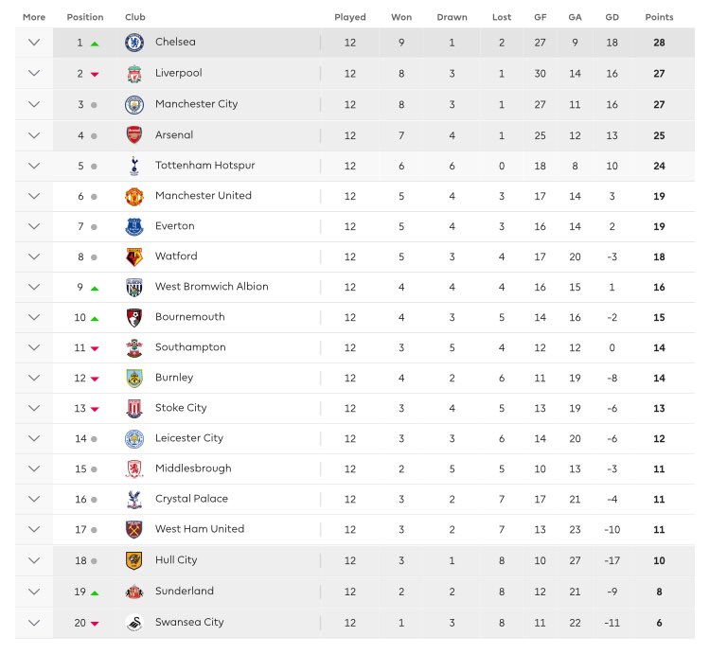Click the Watford club badge
This screenshot has width=710, height=654.
[134, 256]
